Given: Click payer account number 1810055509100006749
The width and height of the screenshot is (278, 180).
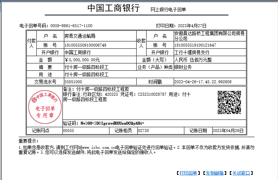Looking at the screenshot, I should click(x=86, y=45).
